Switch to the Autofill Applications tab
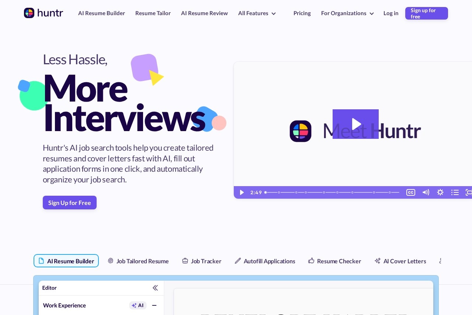This screenshot has height=315, width=472. 265,261
